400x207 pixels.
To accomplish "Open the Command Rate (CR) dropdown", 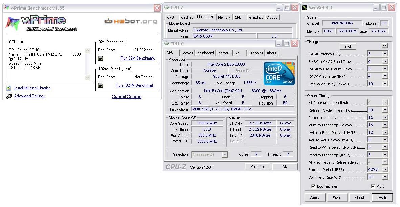I will pos(385,177).
